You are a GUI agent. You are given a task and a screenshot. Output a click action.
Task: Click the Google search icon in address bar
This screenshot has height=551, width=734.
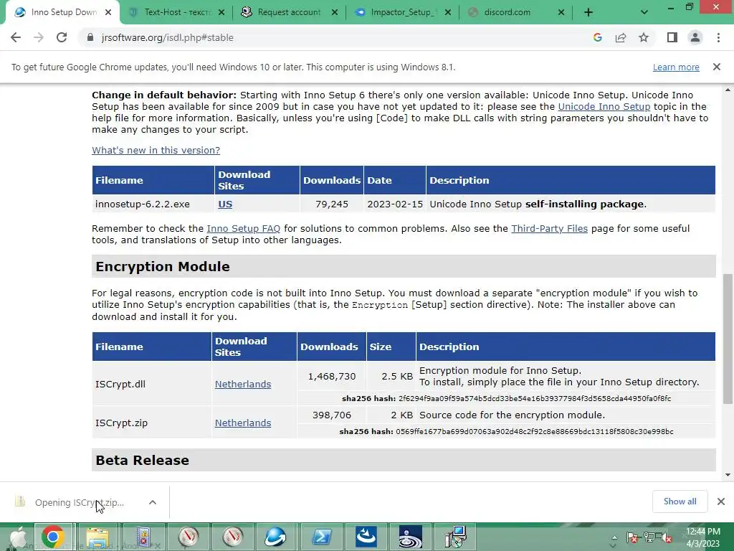pyautogui.click(x=597, y=37)
